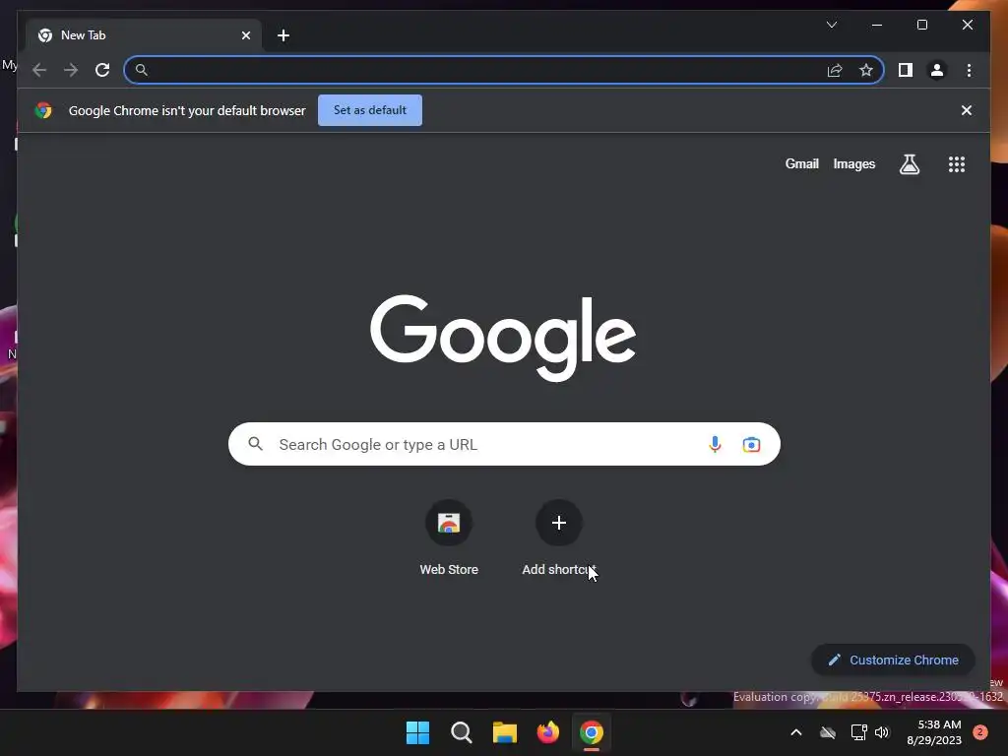The height and width of the screenshot is (756, 1008).
Task: Open the volume speaker control
Action: [x=882, y=732]
